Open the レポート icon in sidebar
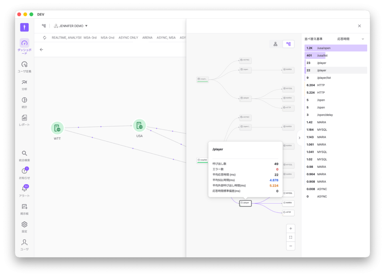Viewport: 385px width, 277px height. pyautogui.click(x=24, y=118)
